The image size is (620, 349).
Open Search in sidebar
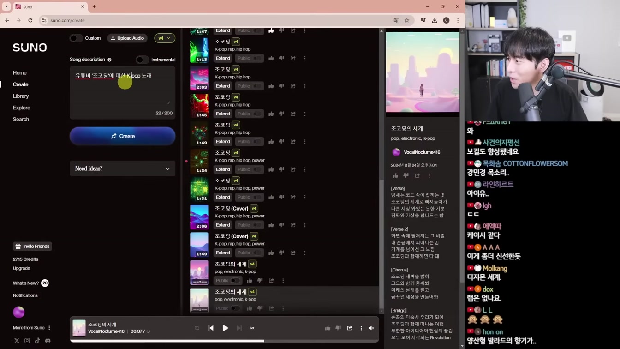(21, 119)
